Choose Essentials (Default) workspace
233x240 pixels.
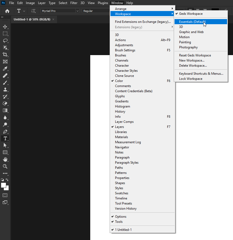(201, 22)
